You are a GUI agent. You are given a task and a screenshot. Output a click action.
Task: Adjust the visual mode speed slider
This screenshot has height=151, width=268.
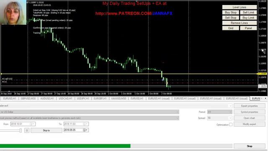coord(21,130)
